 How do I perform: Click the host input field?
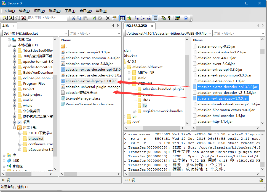click(47, 18)
